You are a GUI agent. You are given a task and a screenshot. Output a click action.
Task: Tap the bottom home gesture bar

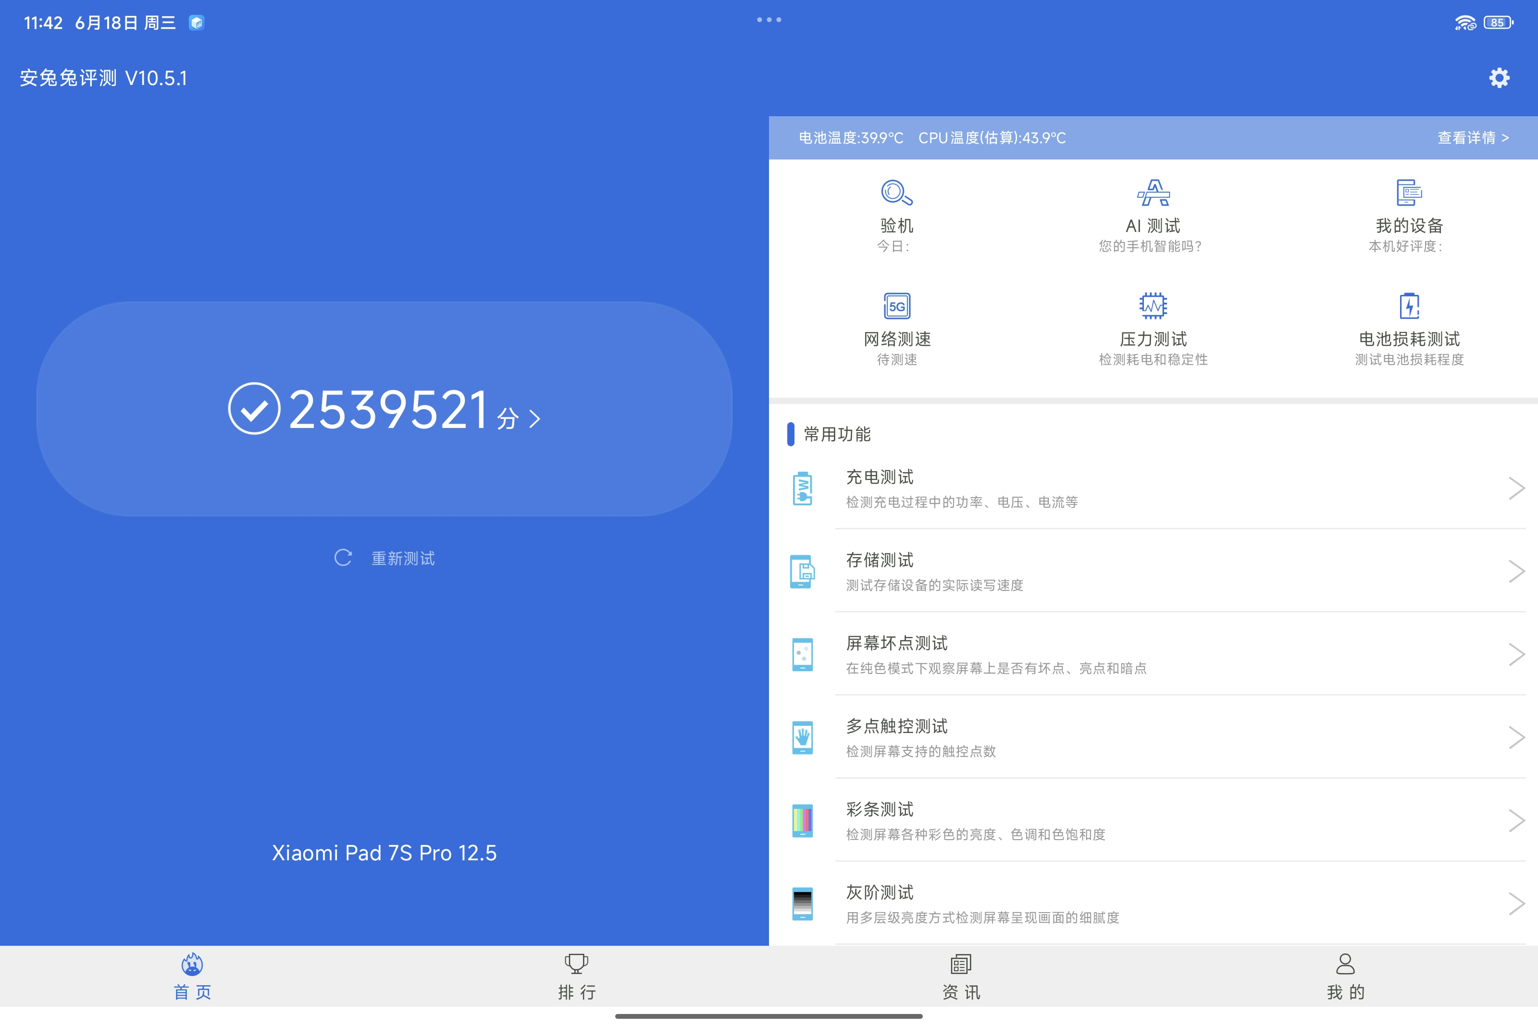[769, 1016]
